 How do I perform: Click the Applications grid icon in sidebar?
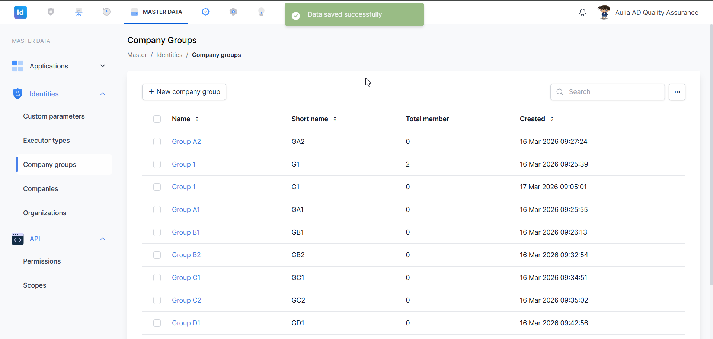[x=17, y=66]
